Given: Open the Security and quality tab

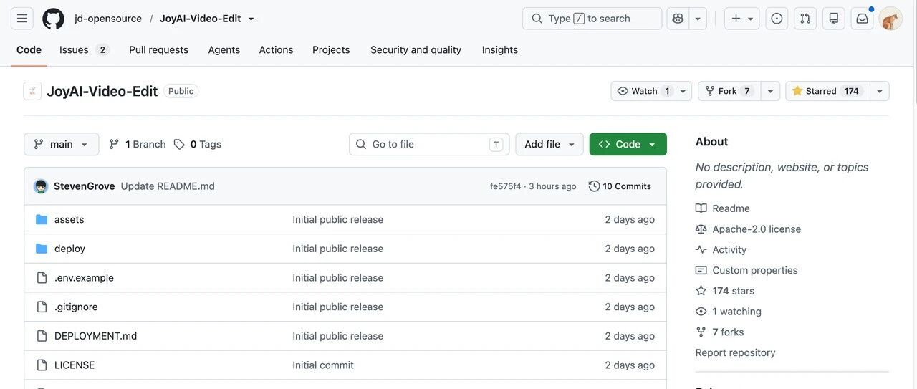Looking at the screenshot, I should (416, 50).
